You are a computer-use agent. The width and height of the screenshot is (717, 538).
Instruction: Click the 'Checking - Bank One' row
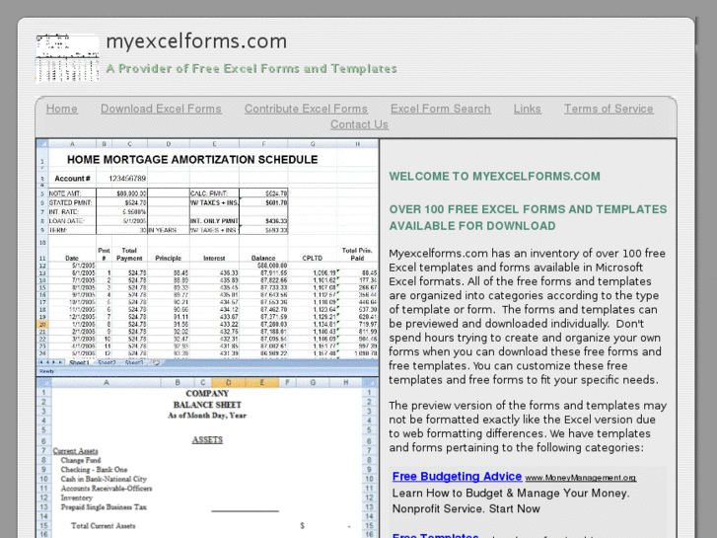coord(95,470)
